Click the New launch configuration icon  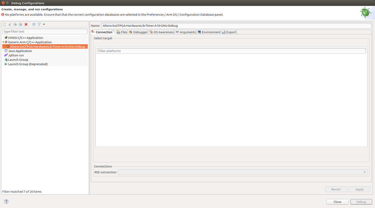point(4,24)
